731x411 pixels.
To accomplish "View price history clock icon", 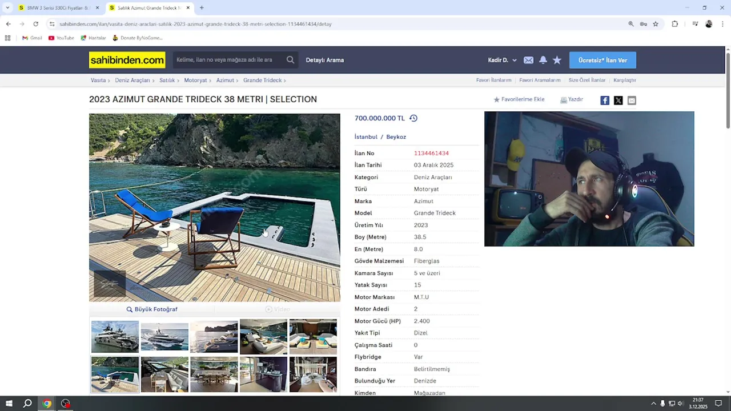I will tap(413, 118).
